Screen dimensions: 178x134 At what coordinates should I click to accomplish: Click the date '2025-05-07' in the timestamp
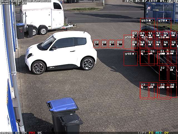(136, 1)
